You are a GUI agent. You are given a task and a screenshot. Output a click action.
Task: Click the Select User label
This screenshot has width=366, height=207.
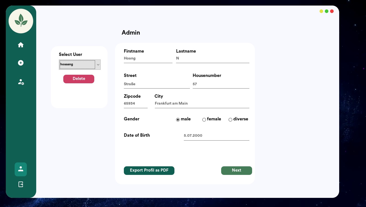tap(70, 55)
